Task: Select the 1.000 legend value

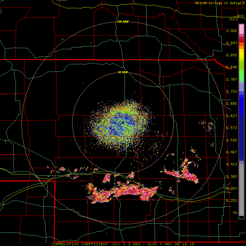Action: (x=232, y=31)
